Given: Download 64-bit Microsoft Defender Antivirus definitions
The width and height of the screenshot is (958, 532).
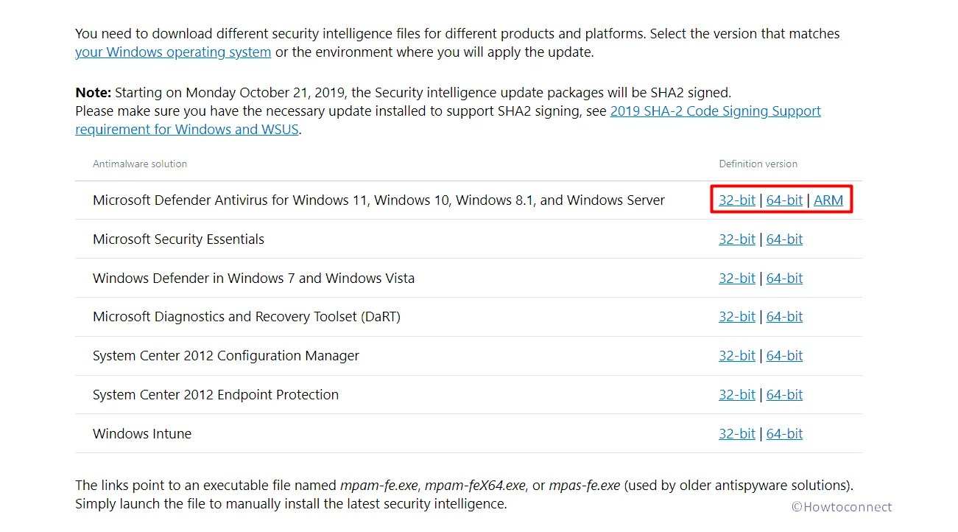Looking at the screenshot, I should pos(784,200).
